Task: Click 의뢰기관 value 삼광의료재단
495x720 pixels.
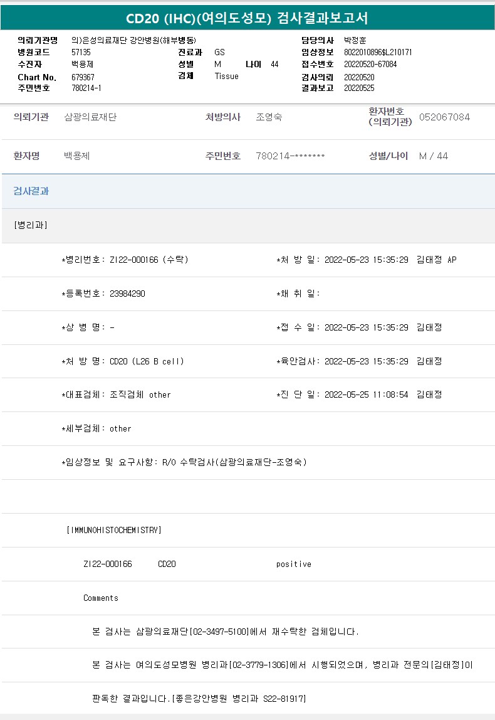Action: 90,117
